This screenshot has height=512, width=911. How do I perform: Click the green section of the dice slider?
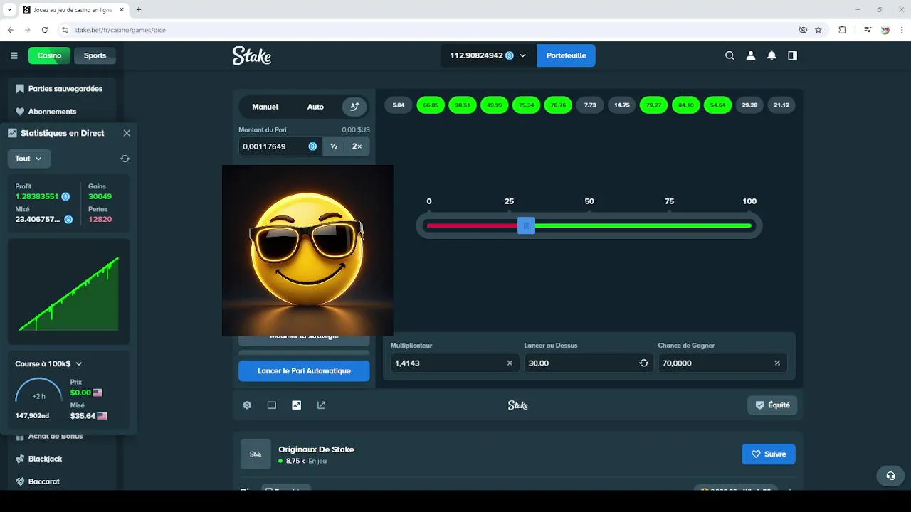[643, 226]
